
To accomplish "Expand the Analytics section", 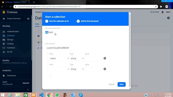I will coord(7,70).
